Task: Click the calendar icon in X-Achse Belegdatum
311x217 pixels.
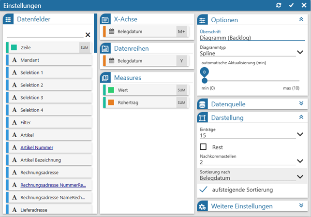Action: pos(112,32)
